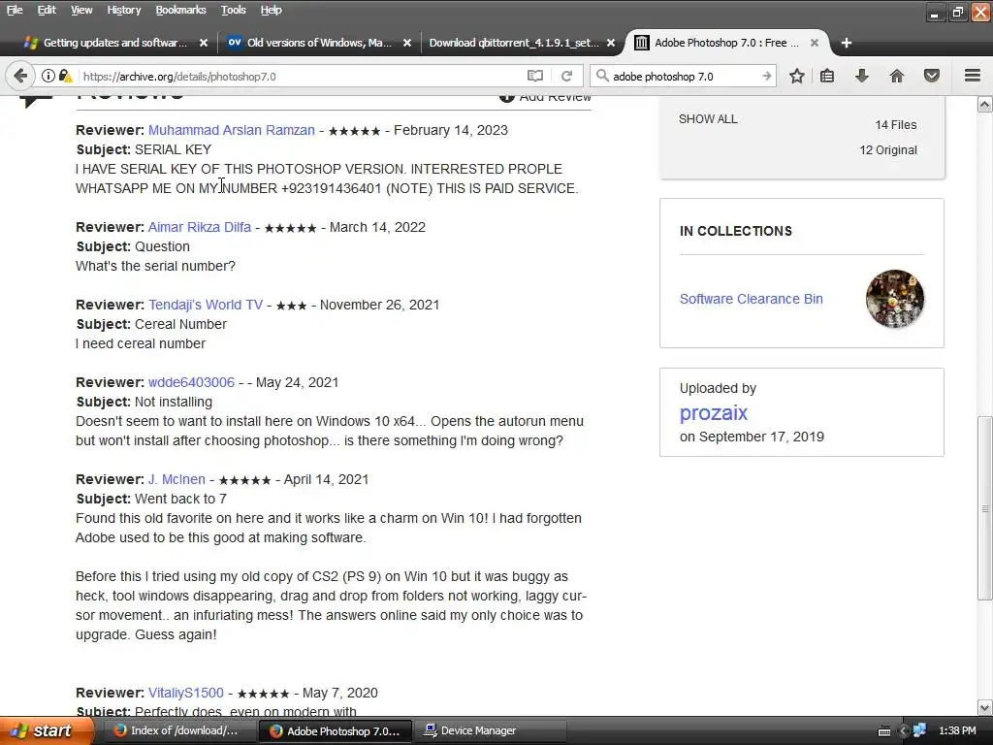Open reviewer J. McInen profile

pos(176,479)
